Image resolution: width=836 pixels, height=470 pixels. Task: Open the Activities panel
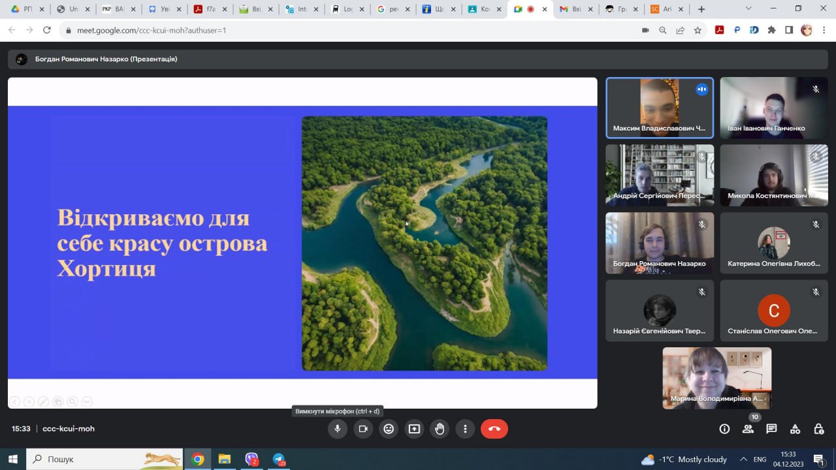[795, 429]
